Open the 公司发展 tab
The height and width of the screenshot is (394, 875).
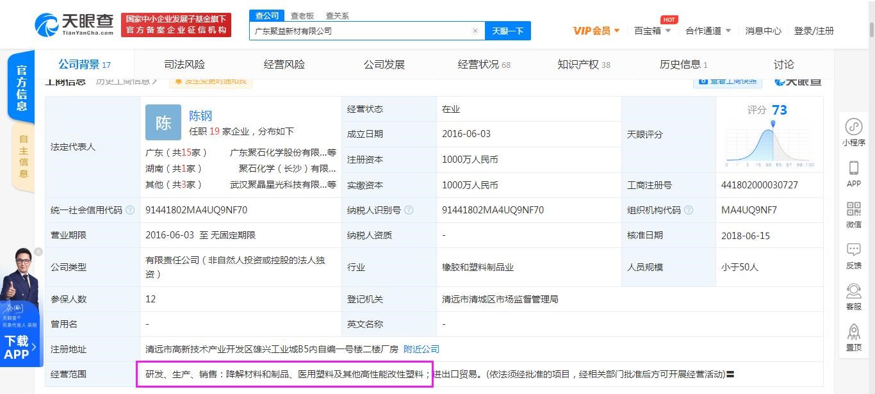point(384,64)
